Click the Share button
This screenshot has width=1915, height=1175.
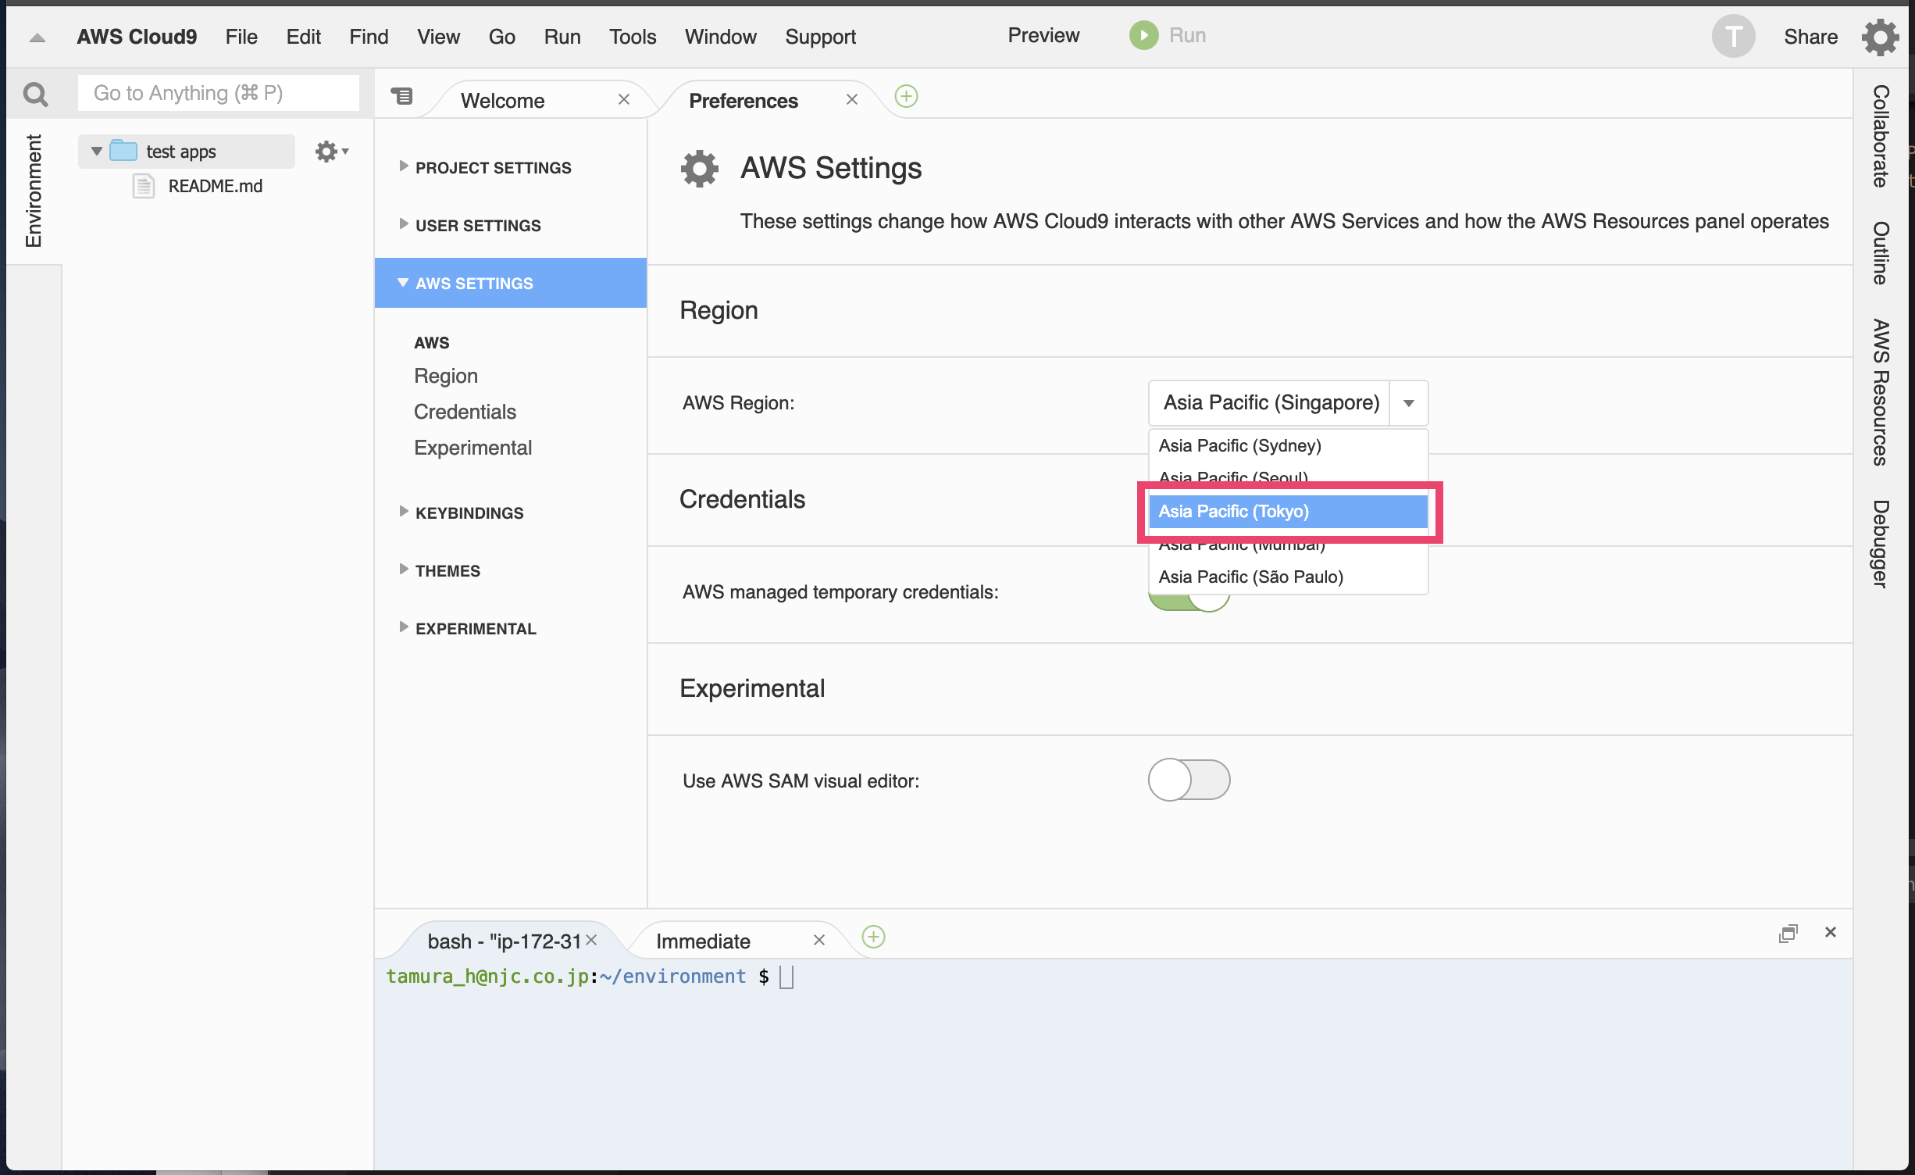point(1810,36)
